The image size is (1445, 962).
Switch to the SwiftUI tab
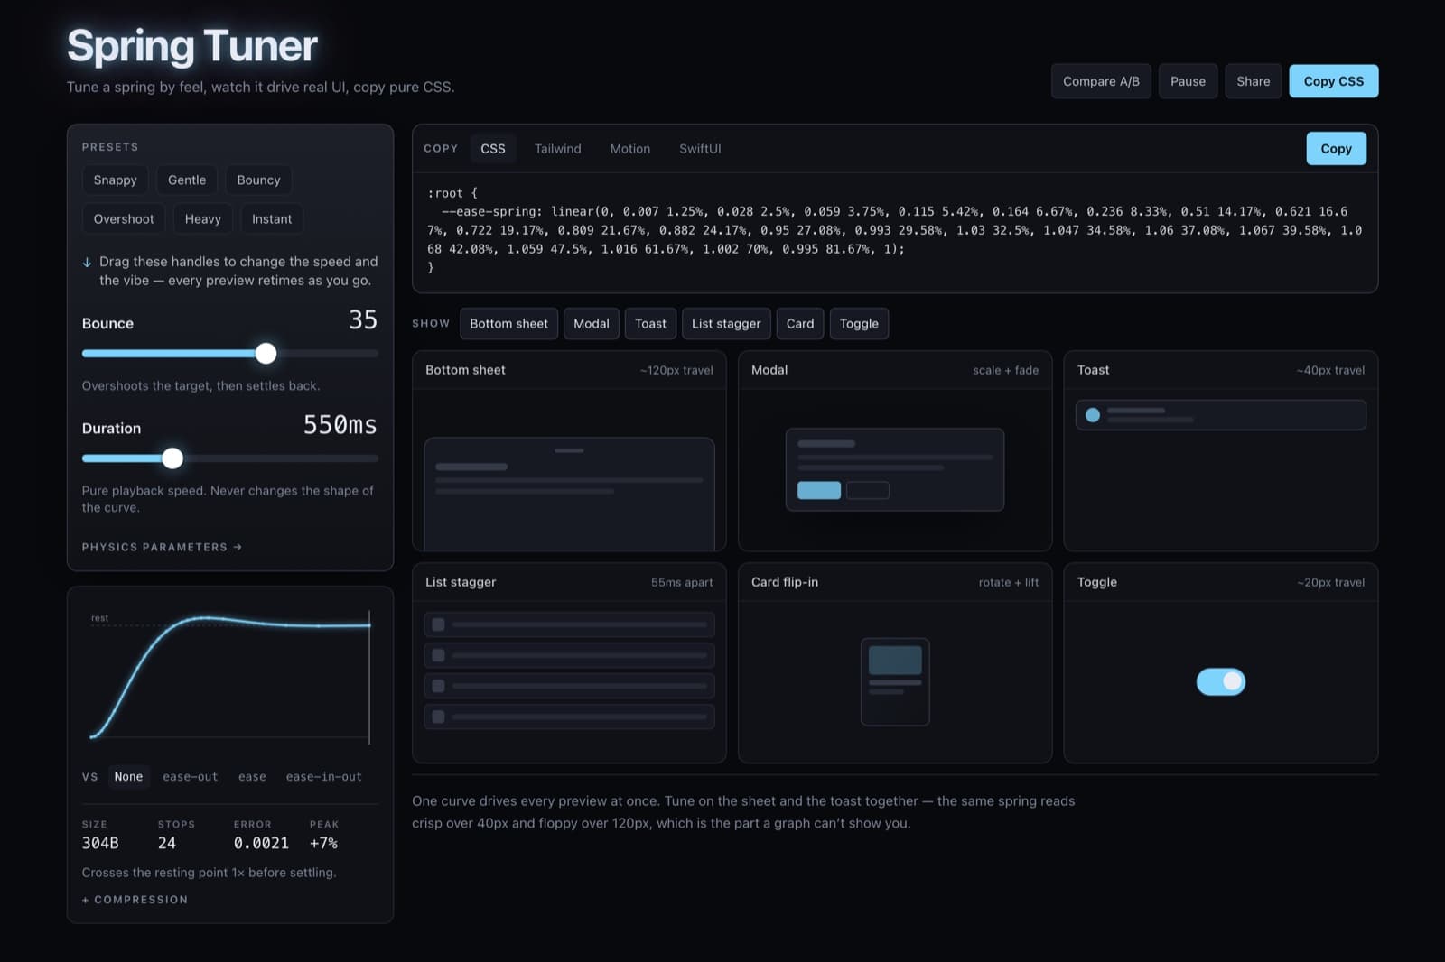[700, 149]
